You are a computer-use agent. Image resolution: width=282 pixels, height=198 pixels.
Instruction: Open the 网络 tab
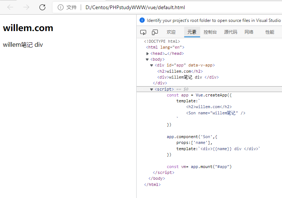(249, 32)
